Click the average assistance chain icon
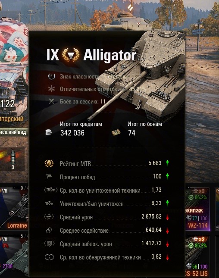 point(49,230)
